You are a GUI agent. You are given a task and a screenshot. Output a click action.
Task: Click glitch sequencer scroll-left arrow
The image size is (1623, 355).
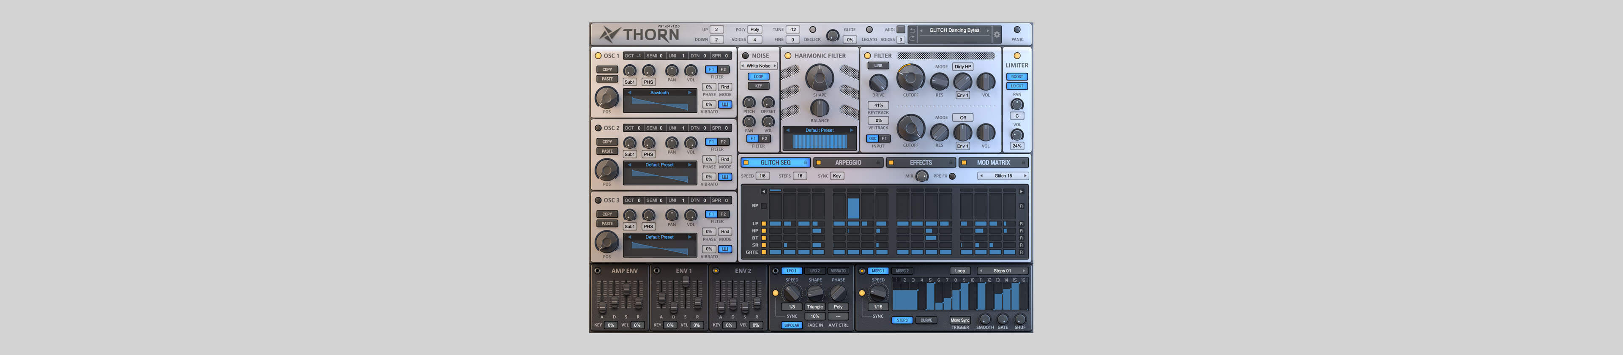coord(764,191)
